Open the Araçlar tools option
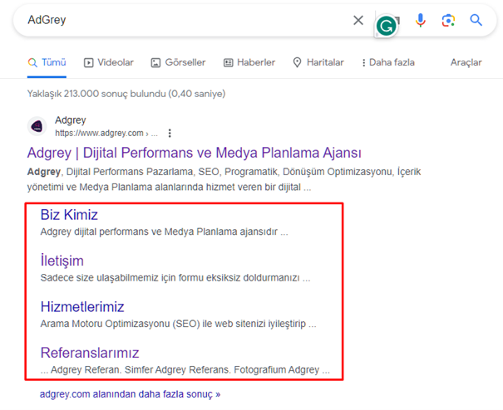Screen dimensions: 503x410 466,62
